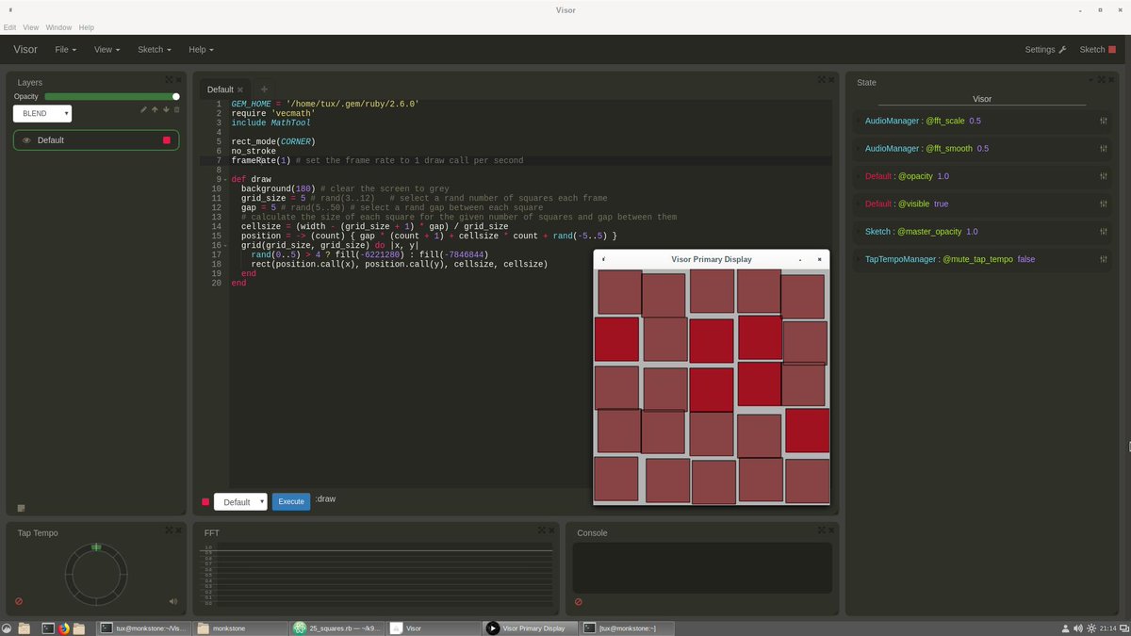Open the File dropdown in the navbar
The height and width of the screenshot is (636, 1131).
point(66,49)
